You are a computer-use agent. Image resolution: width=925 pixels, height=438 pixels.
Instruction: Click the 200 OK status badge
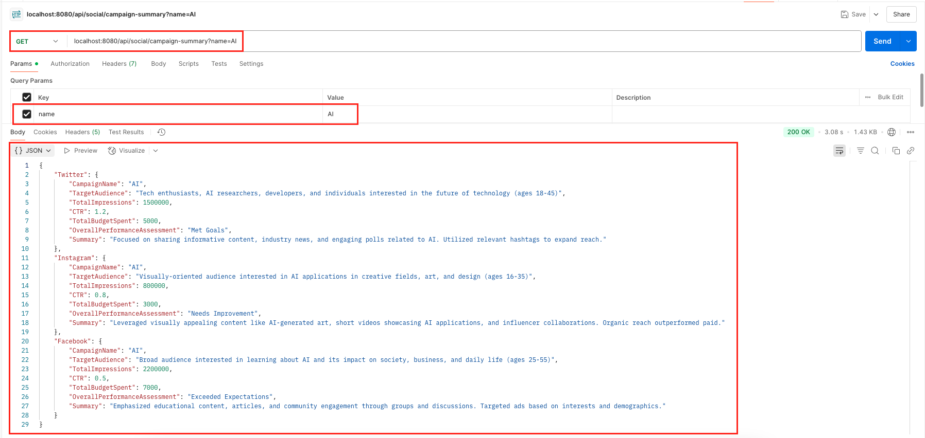point(798,132)
